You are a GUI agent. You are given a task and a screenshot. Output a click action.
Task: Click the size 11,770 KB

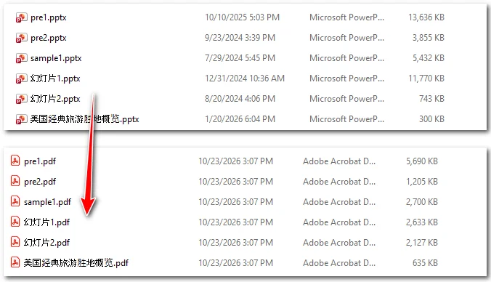426,78
